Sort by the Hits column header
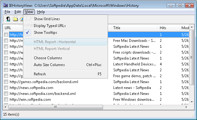The image size is (197, 120). [168, 28]
